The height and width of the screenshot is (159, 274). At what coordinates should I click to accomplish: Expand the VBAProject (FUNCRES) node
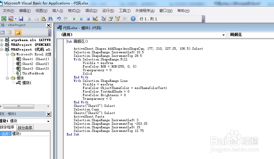[x=1, y=45]
